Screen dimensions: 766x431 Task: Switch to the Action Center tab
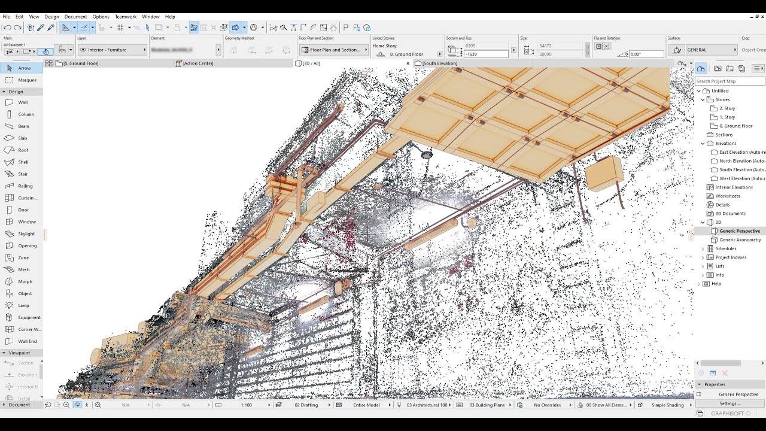coord(234,63)
